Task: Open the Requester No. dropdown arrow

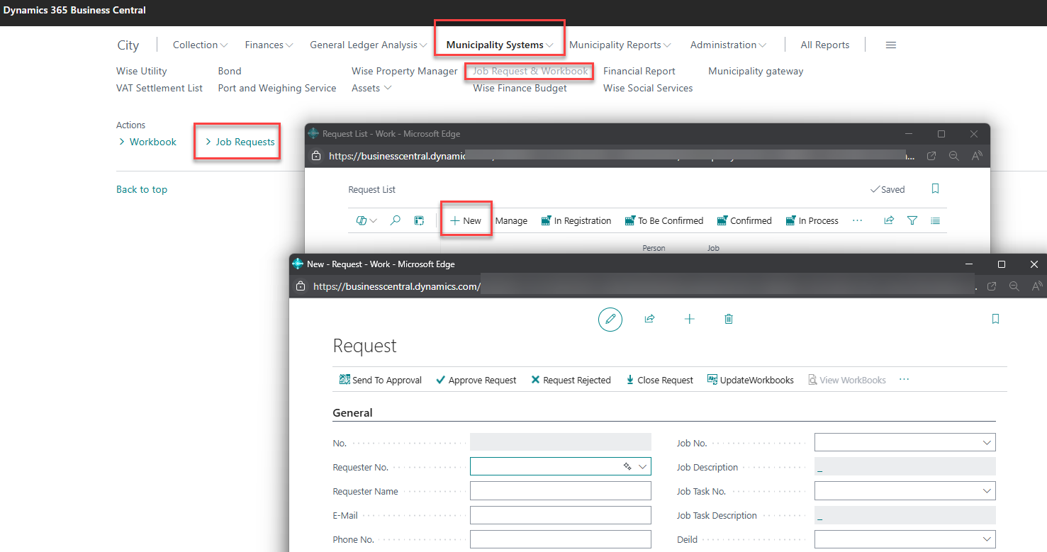Action: (642, 466)
